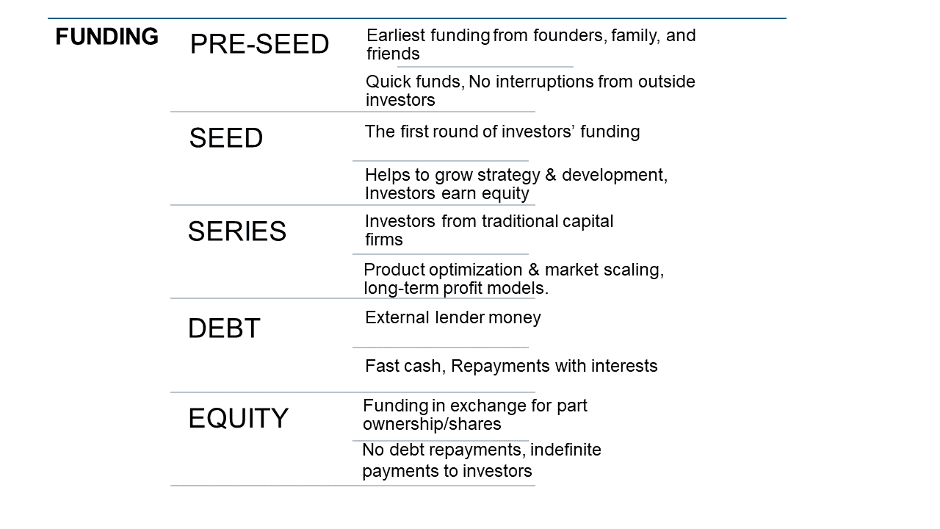940x529 pixels.
Task: Click 'The first round of investors' funding' text
Action: pos(502,132)
